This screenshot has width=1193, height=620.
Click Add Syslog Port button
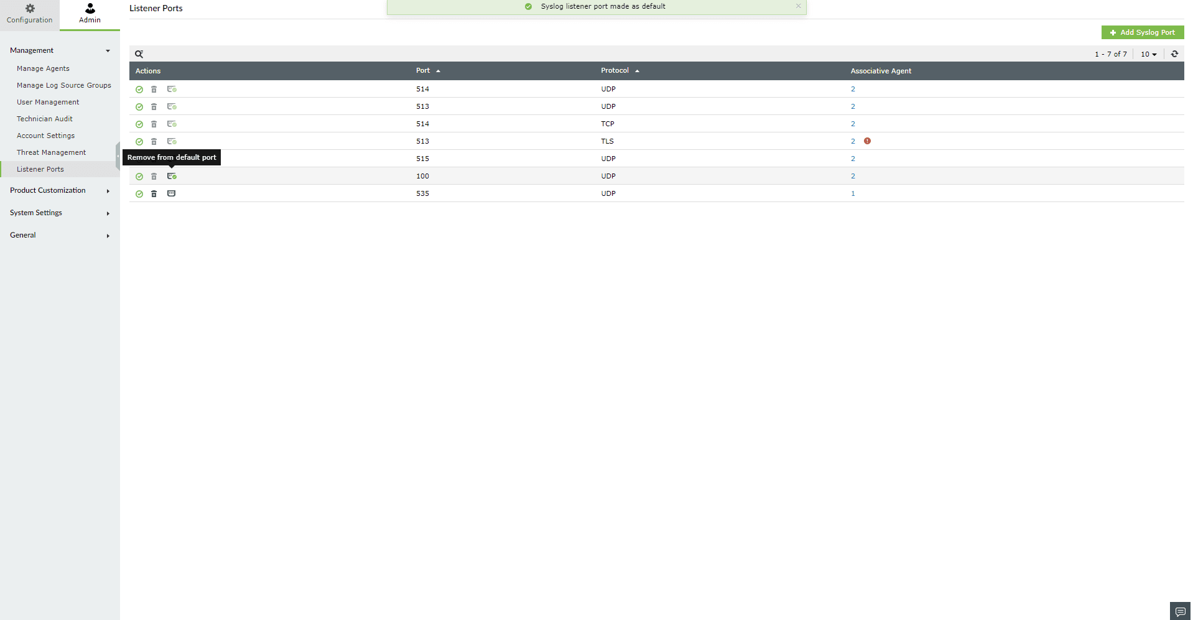click(x=1143, y=32)
